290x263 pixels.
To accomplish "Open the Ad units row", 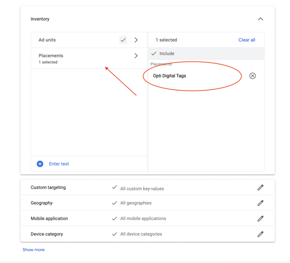I will [89, 40].
